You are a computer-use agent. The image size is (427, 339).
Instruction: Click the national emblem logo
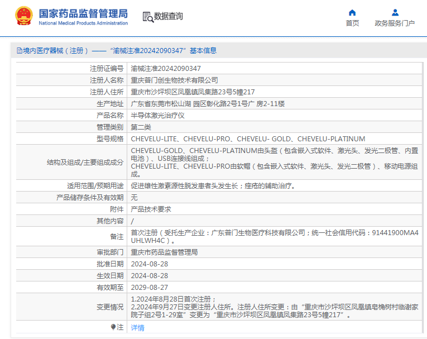pos(23,16)
